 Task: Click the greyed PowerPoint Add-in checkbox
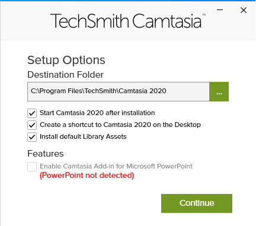click(32, 167)
